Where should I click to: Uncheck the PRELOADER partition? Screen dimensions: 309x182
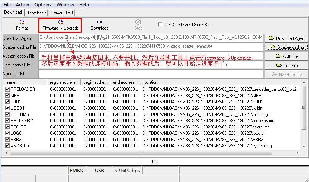(x=7, y=89)
